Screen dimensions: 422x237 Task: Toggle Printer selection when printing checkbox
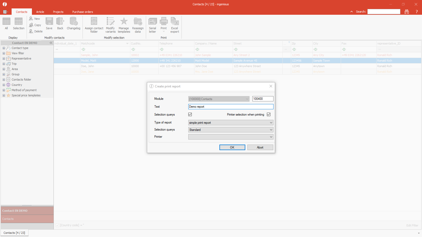(x=268, y=115)
